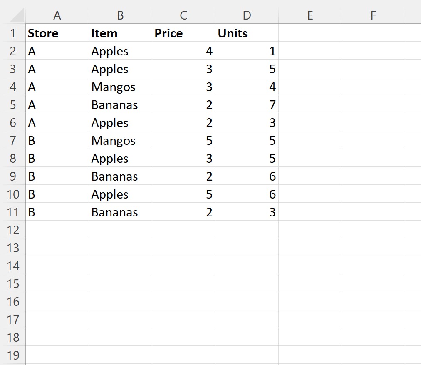
Task: Select the units cell in row 5
Action: (x=247, y=105)
